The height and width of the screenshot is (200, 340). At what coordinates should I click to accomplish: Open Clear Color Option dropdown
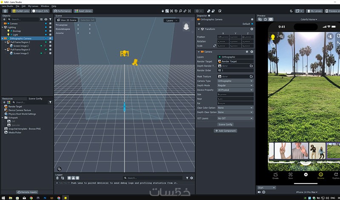[235, 108]
